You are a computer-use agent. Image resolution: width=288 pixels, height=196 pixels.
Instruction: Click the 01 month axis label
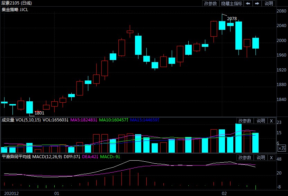57,194
